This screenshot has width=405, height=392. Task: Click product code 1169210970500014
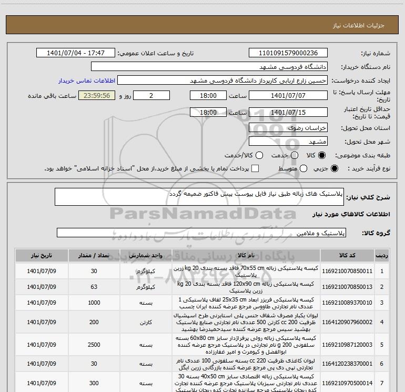click(347, 383)
